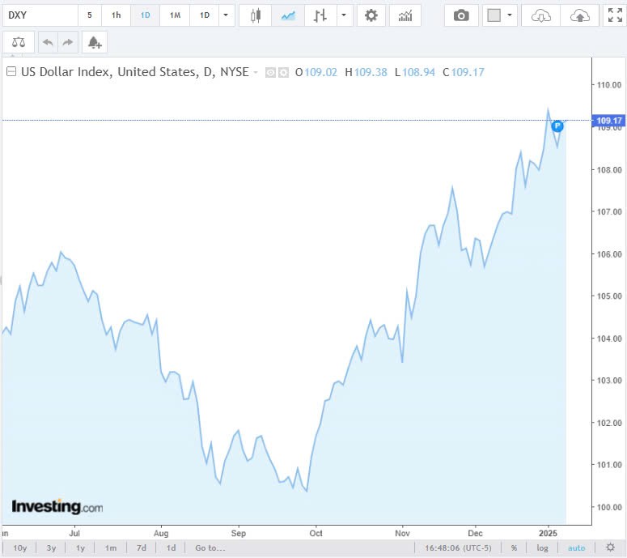Viewport: 627px width, 558px height.
Task: Take a chart snapshot with camera
Action: click(x=461, y=15)
